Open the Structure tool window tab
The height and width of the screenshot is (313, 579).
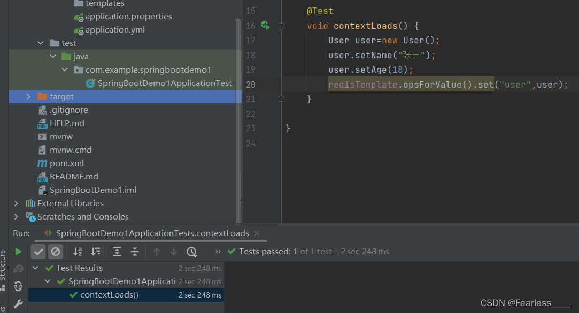[3, 265]
